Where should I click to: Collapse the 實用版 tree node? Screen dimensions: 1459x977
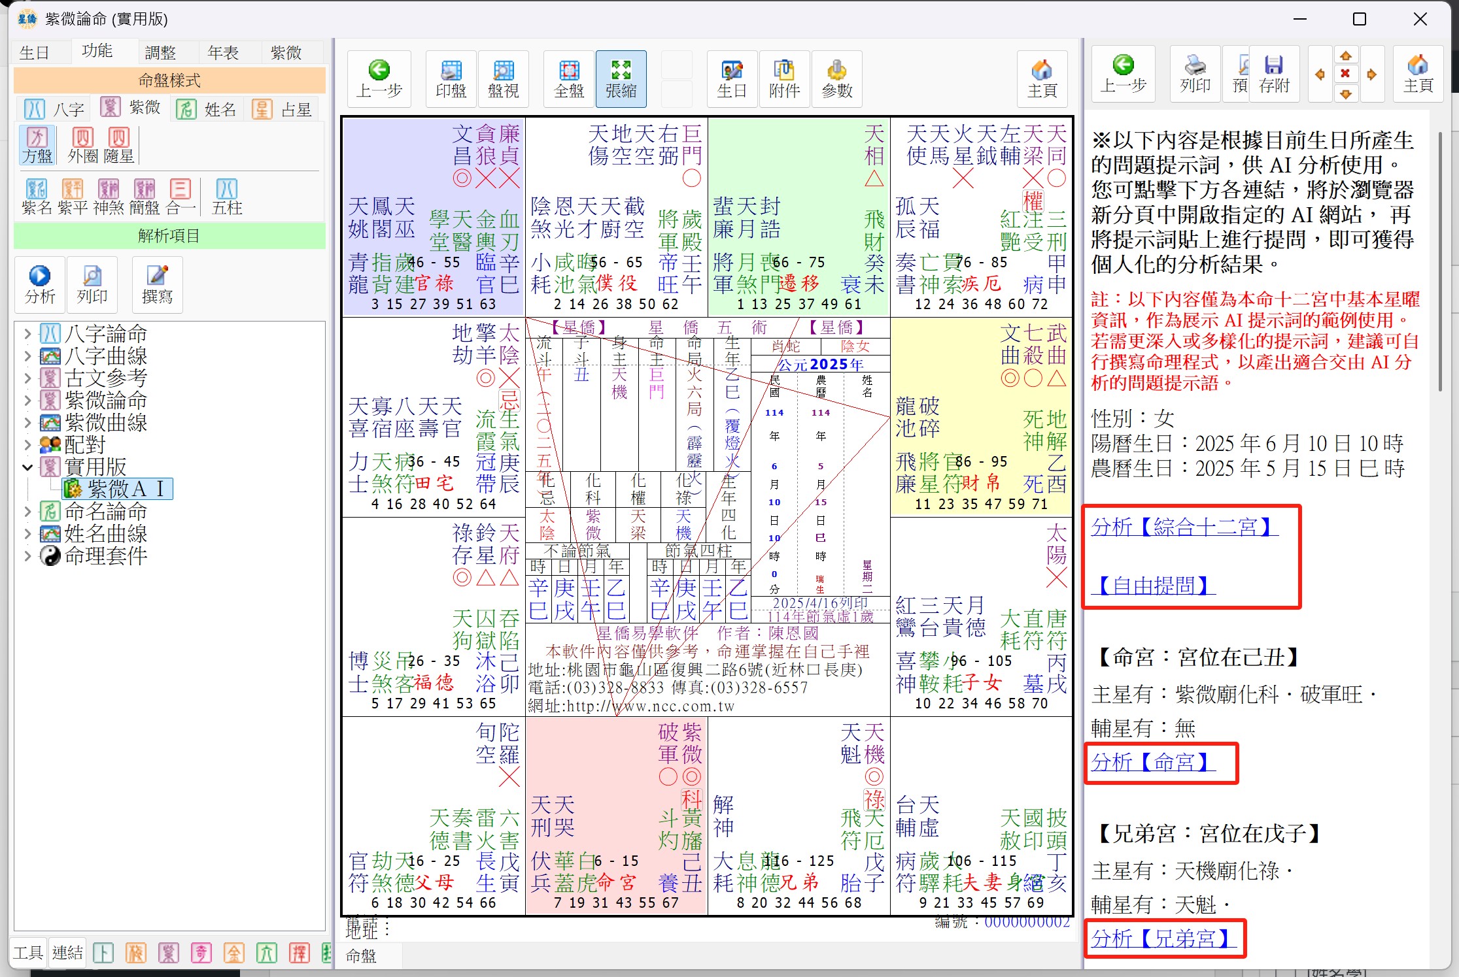(x=27, y=467)
